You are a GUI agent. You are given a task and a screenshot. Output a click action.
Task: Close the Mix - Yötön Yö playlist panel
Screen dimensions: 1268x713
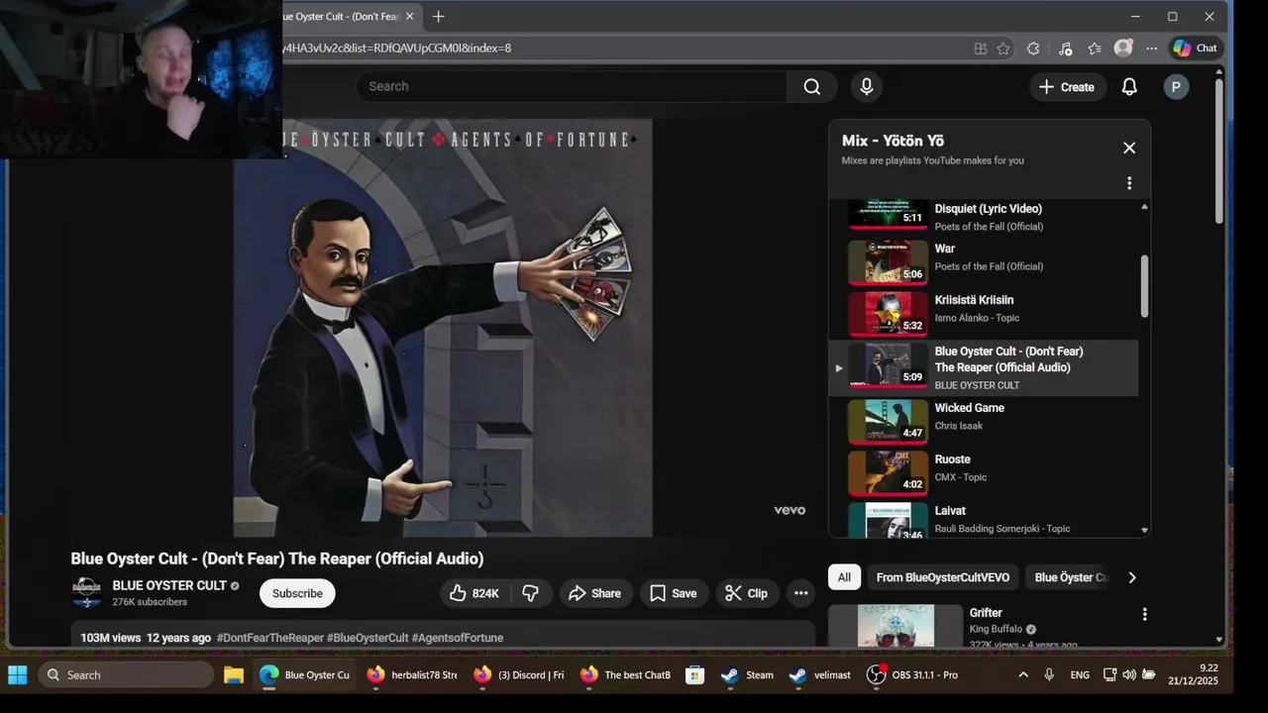1129,148
